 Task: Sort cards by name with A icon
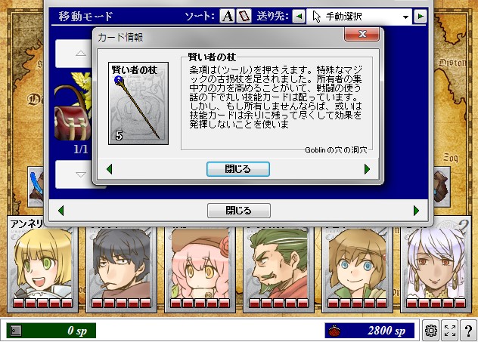coord(227,16)
